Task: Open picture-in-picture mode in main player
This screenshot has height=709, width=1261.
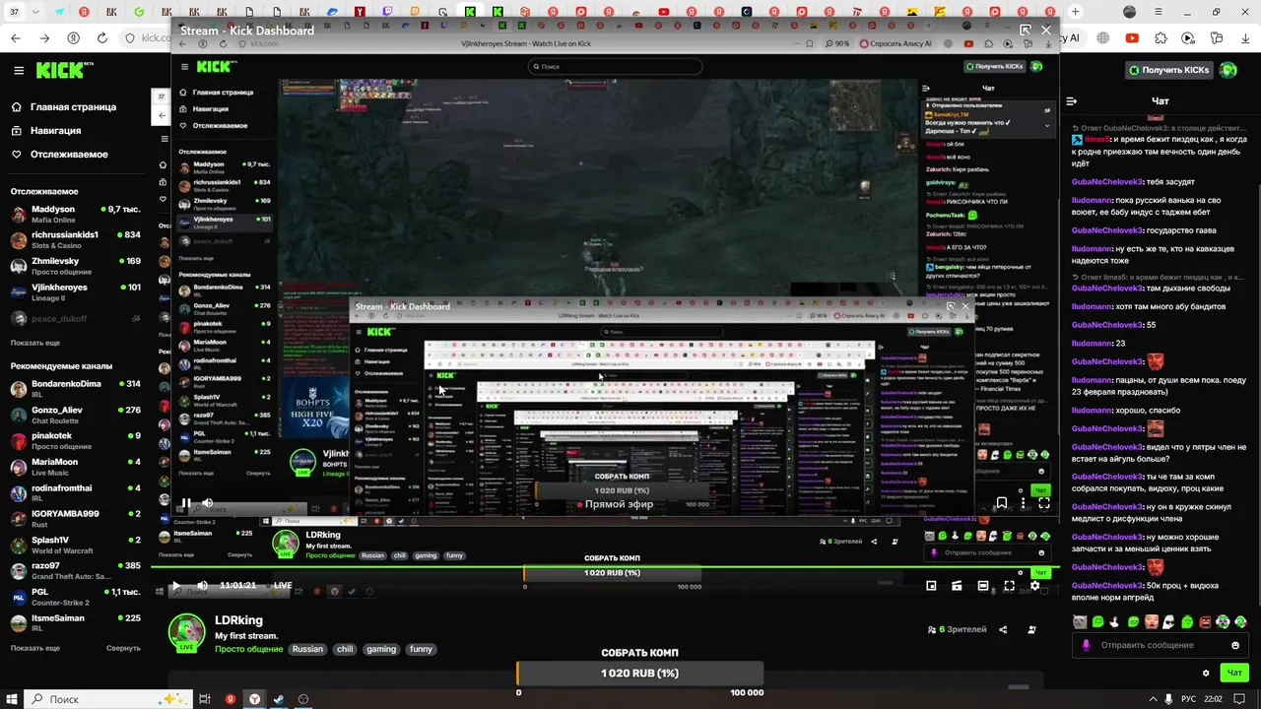Action: [x=931, y=586]
